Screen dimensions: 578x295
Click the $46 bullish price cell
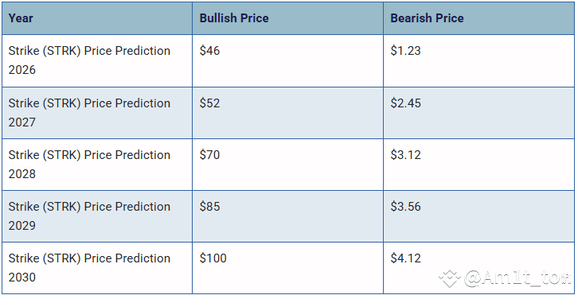click(287, 60)
